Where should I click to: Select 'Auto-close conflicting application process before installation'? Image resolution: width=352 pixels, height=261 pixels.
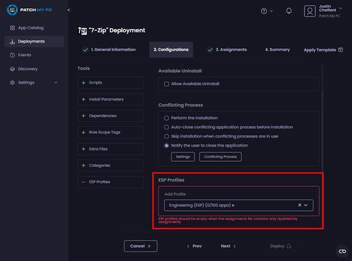(x=166, y=127)
